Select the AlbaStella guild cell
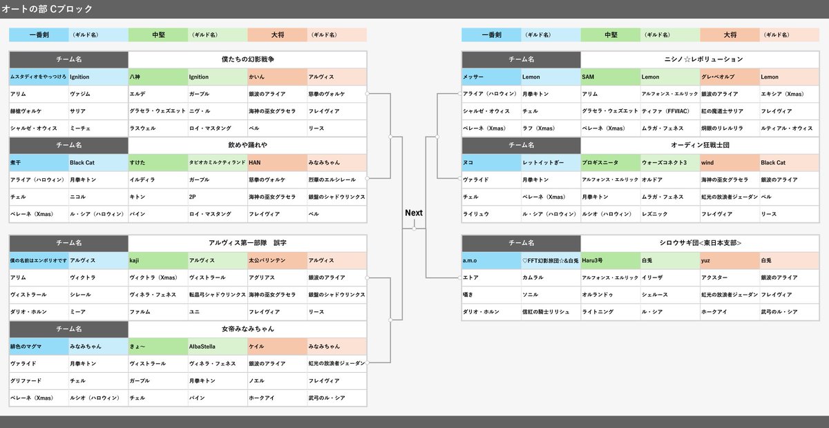Image resolution: width=829 pixels, height=428 pixels. [x=218, y=346]
